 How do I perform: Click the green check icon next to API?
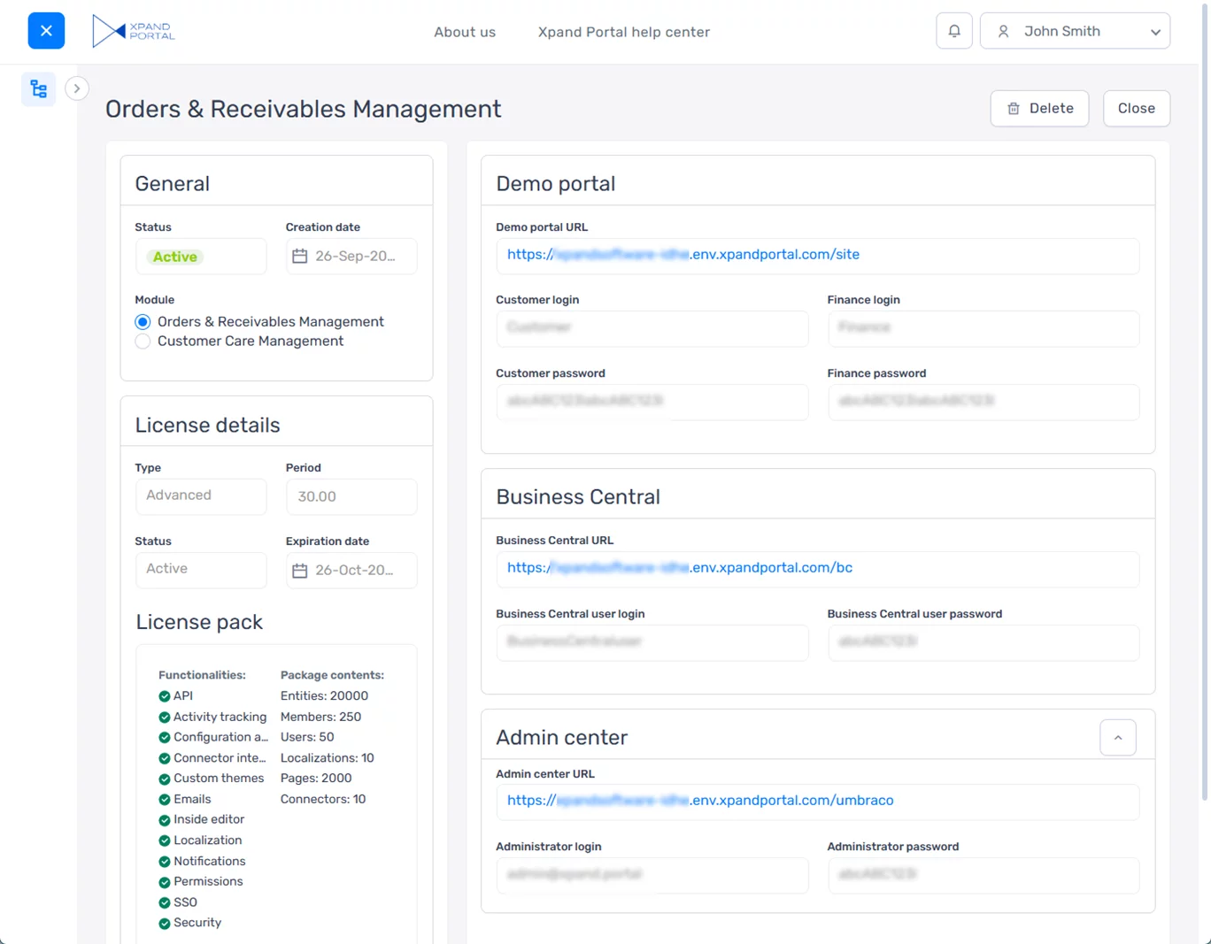pyautogui.click(x=164, y=696)
